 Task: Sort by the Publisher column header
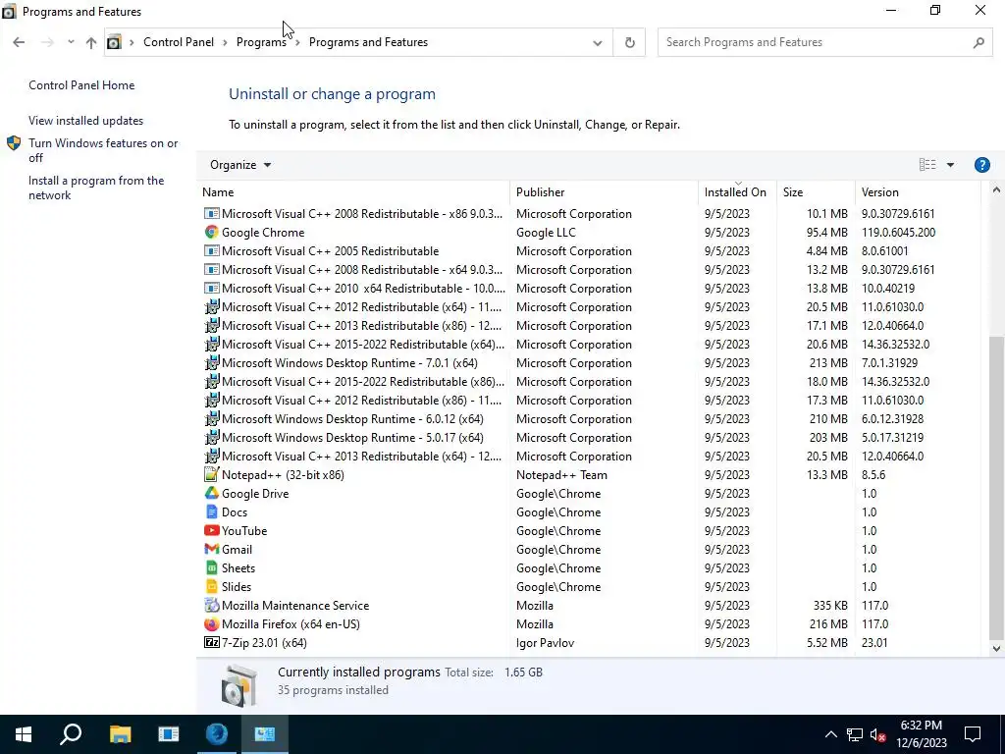pyautogui.click(x=605, y=192)
